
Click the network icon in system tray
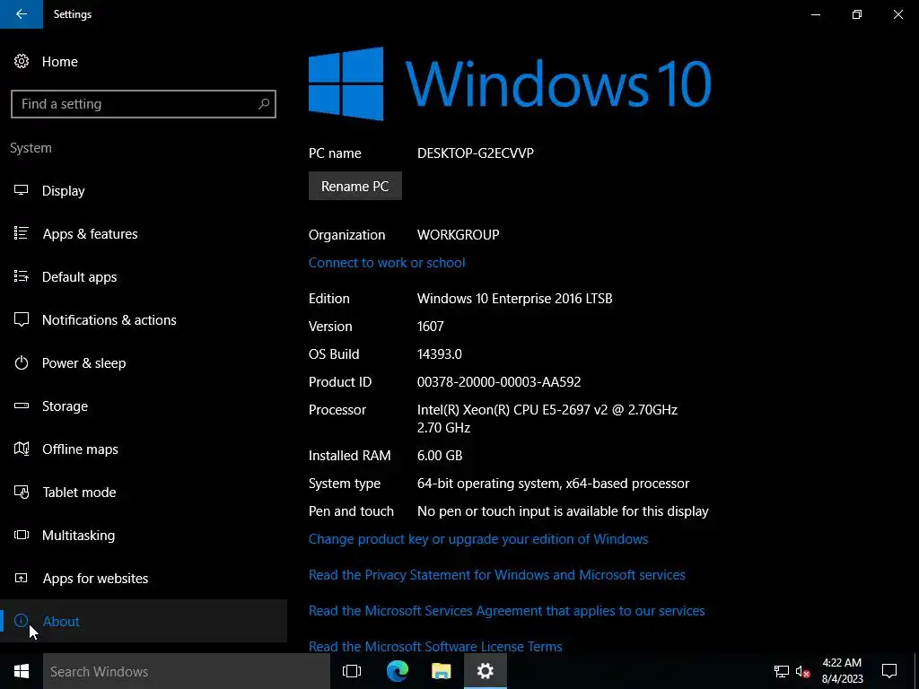point(782,671)
